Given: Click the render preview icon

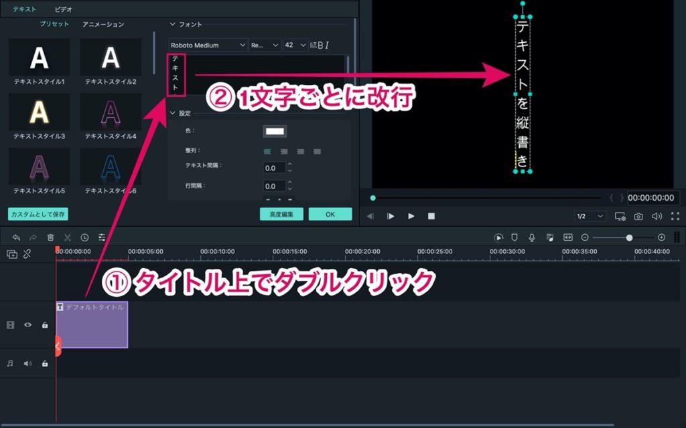Looking at the screenshot, I should 498,237.
